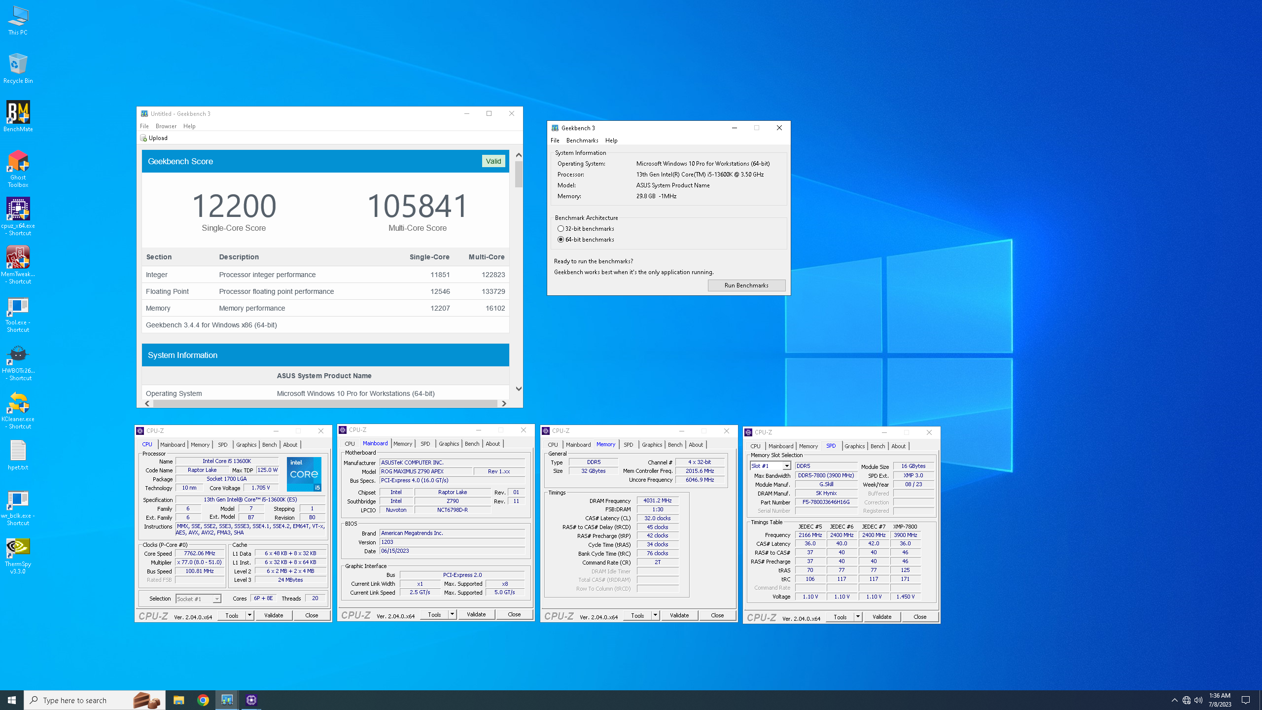
Task: Open the Recycle Bin icon
Action: (18, 69)
